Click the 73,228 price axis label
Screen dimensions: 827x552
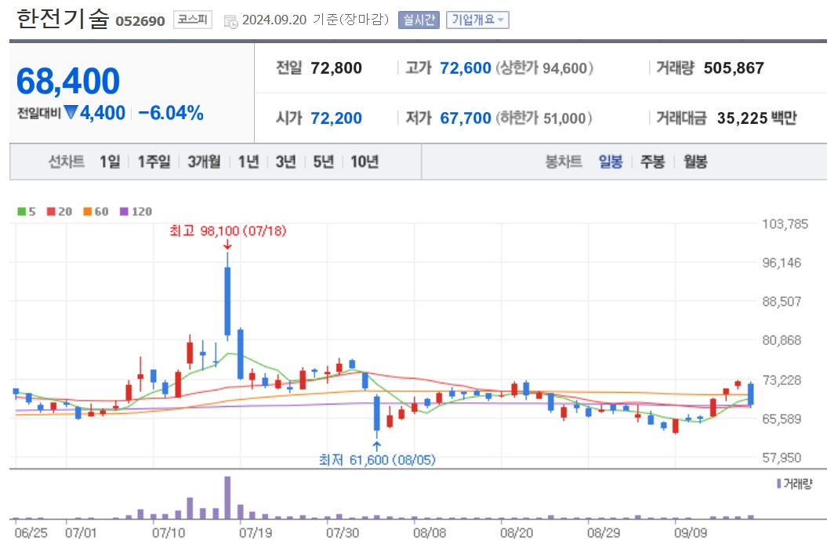coord(782,380)
